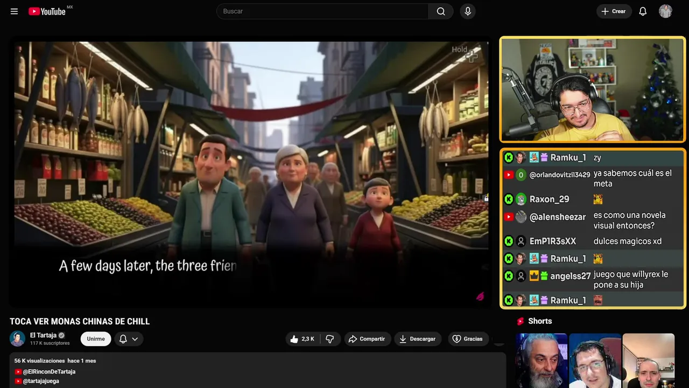689x388 pixels.
Task: Start voice search with microphone icon
Action: (468, 11)
